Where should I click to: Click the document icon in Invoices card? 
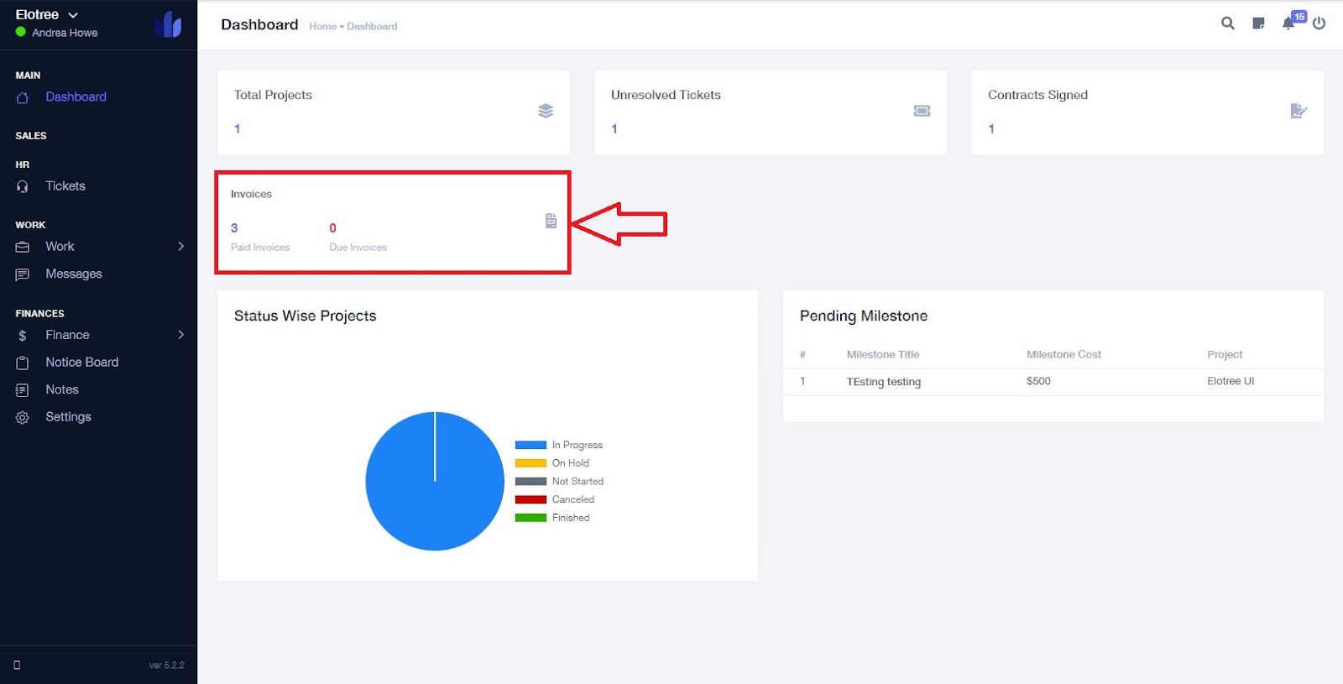[551, 221]
